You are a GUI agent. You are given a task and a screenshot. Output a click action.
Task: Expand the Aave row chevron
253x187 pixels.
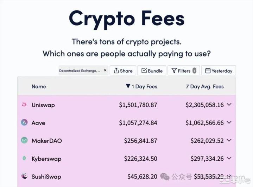click(x=229, y=122)
